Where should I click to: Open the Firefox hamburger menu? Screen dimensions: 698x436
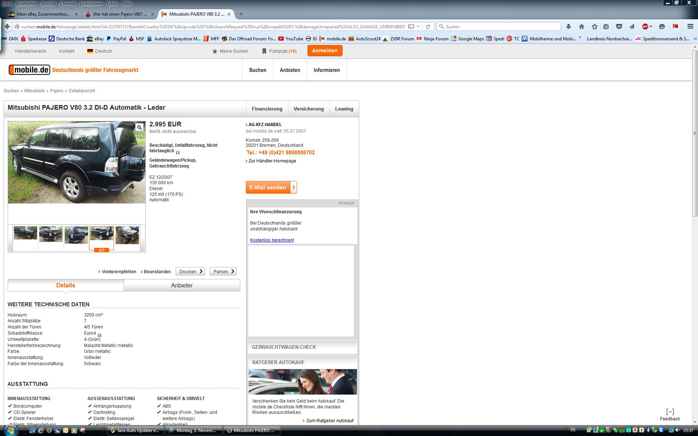coord(690,27)
